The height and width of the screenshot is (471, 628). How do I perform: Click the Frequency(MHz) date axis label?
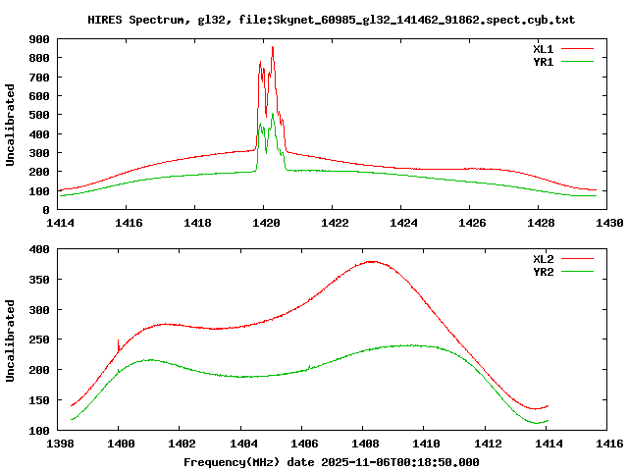[x=331, y=461]
